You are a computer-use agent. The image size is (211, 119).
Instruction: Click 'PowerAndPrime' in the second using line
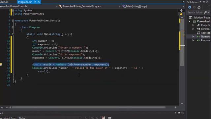(33, 14)
